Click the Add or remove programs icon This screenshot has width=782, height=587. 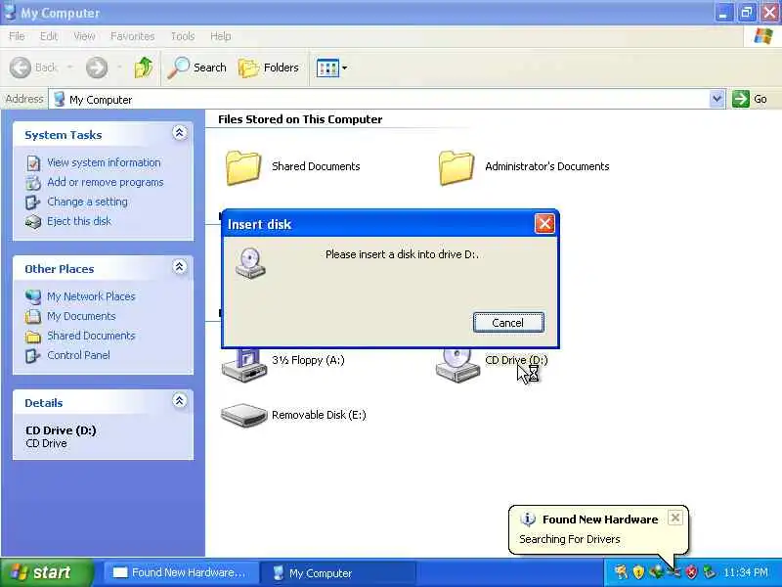point(33,183)
